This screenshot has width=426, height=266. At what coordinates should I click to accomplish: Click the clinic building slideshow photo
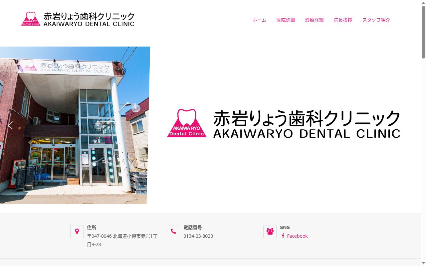click(x=75, y=125)
